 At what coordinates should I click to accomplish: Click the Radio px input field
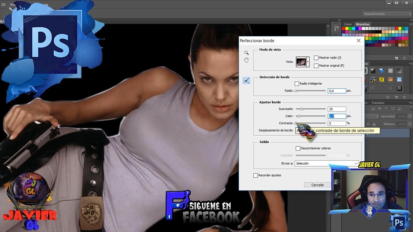tap(337, 91)
